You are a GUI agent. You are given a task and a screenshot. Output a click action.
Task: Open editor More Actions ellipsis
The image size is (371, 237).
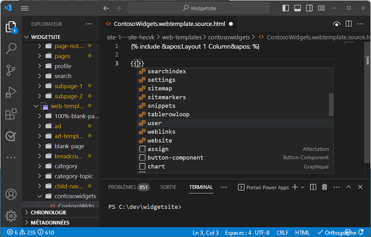pos(360,24)
